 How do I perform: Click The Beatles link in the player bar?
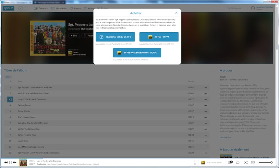[x=41, y=164]
